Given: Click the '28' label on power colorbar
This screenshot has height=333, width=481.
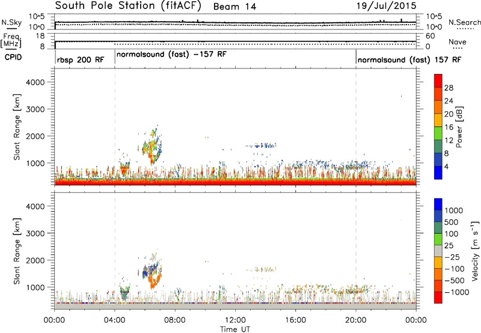Looking at the screenshot, I should coord(449,88).
